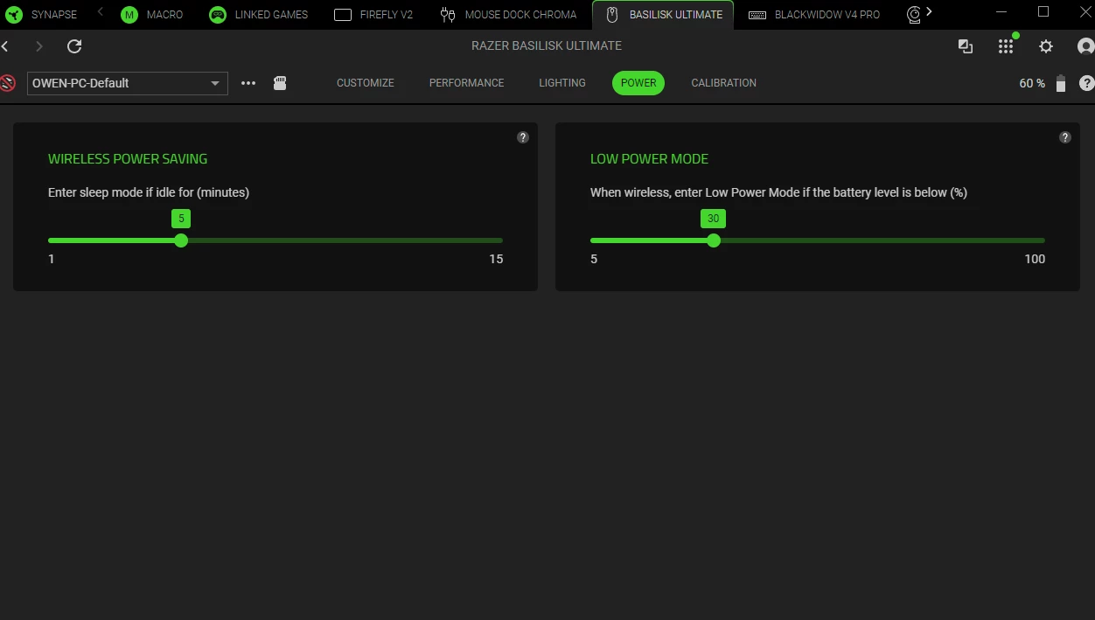The height and width of the screenshot is (620, 1095).
Task: Click the Razer Basilisk Ultimate title
Action: (x=547, y=45)
